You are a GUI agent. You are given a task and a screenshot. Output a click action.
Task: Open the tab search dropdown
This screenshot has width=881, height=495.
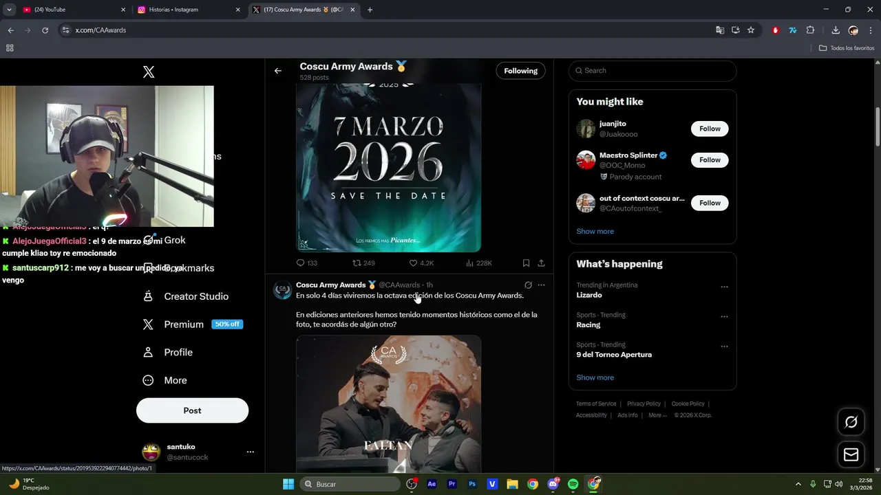point(9,10)
